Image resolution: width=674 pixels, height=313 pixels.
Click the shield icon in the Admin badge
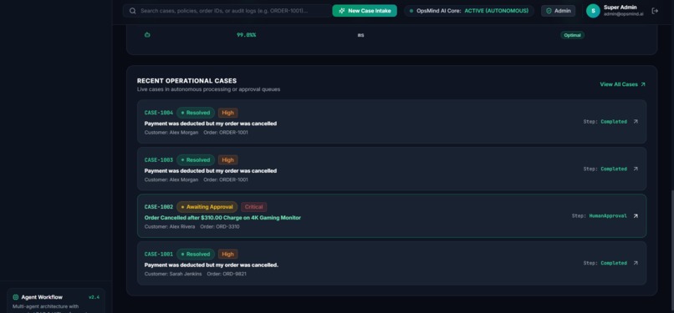pos(549,11)
